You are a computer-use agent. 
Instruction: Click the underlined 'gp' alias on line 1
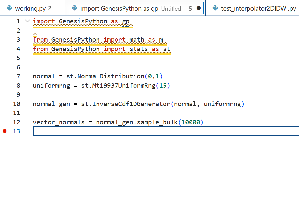[126, 21]
